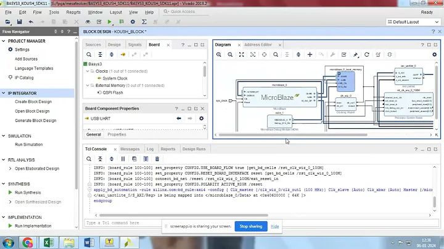Open the USB UART properties gear
This screenshot has height=249, width=444.
(201, 118)
